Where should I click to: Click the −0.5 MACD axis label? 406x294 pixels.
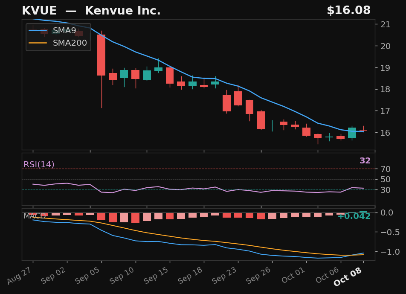(x=390, y=232)
